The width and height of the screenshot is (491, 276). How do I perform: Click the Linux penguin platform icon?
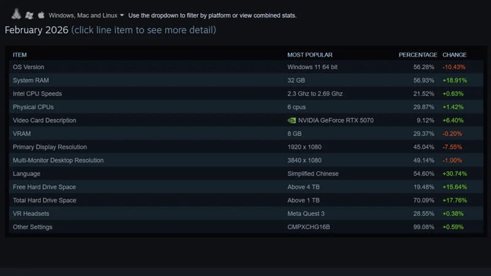[17, 14]
